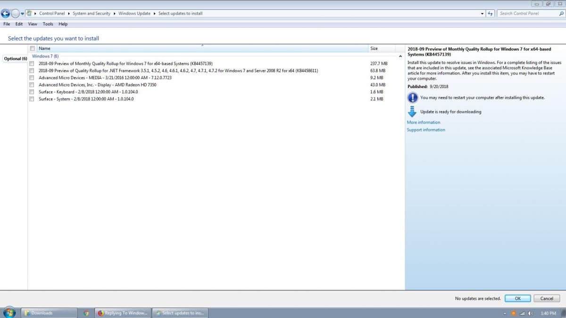Select the 63.8 MB size cell
This screenshot has height=318, width=566.
[x=378, y=71]
